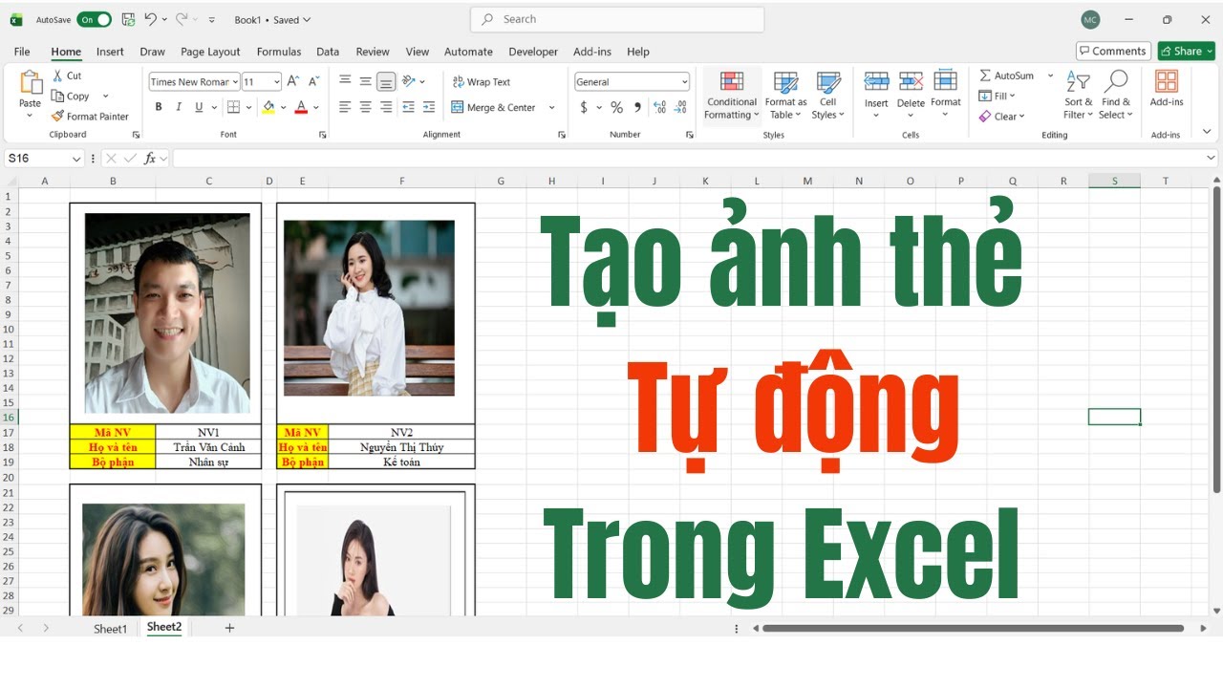The image size is (1223, 688).
Task: Switch to the Sheet1 sheet tab
Action: tap(110, 629)
